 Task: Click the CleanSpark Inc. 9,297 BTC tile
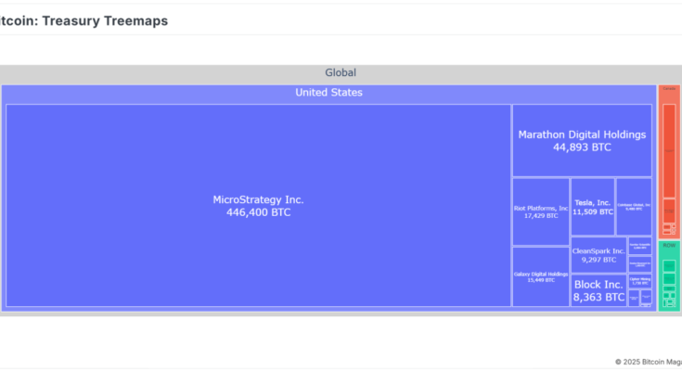click(598, 255)
